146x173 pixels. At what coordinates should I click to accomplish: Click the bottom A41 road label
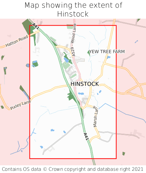pyautogui.click(x=86, y=137)
